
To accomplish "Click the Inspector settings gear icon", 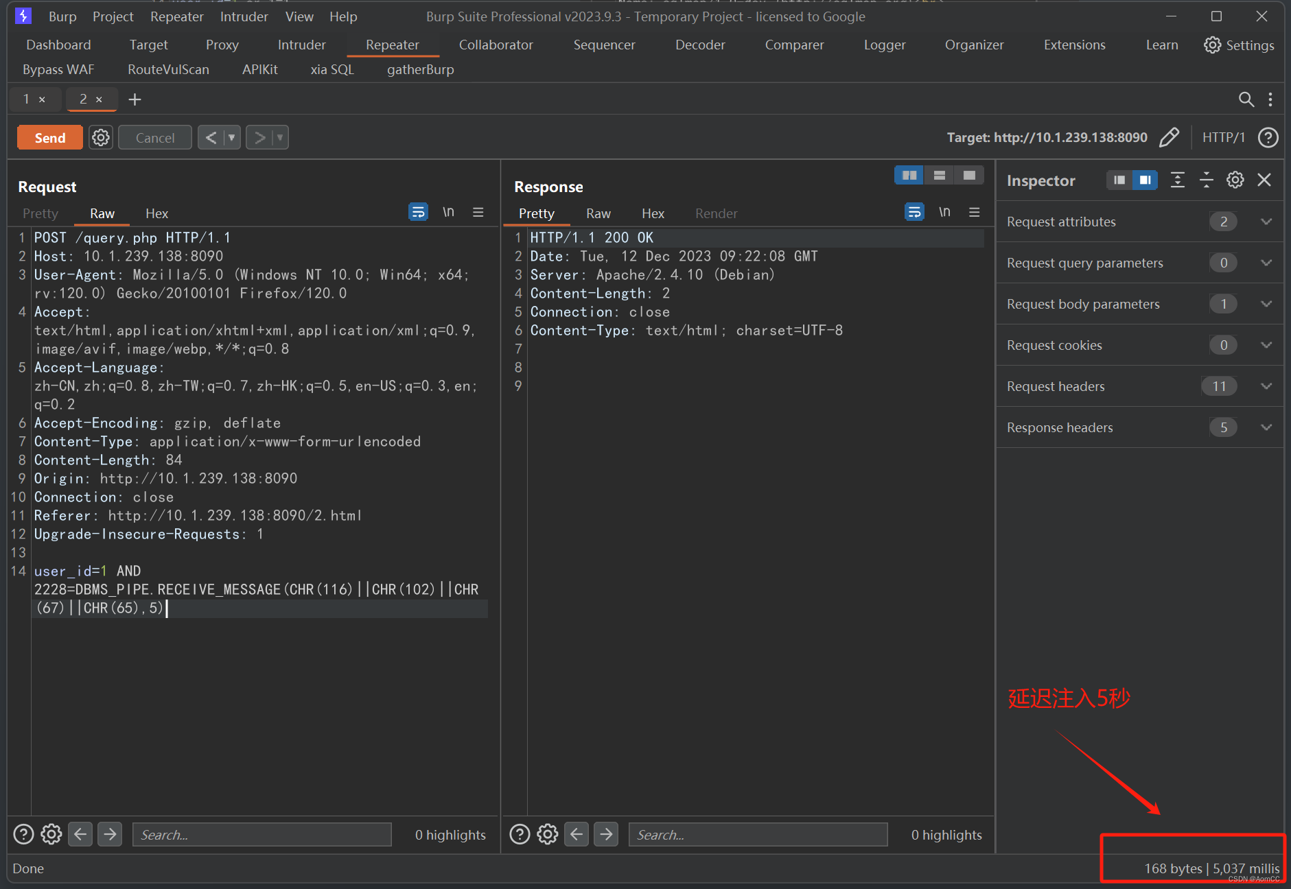I will [x=1235, y=180].
